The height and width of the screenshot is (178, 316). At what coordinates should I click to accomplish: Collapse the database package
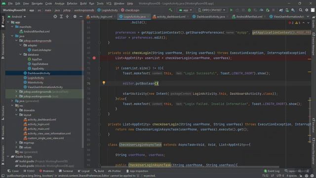coord(21,54)
